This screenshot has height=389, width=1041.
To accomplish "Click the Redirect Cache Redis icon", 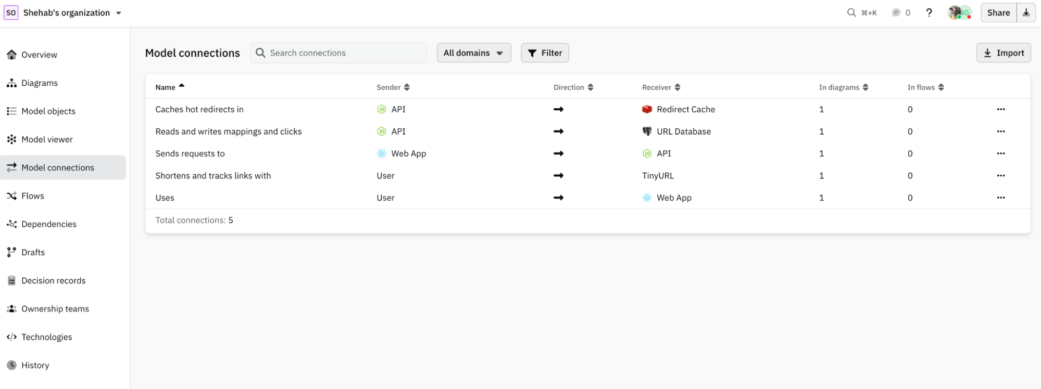I will click(647, 109).
